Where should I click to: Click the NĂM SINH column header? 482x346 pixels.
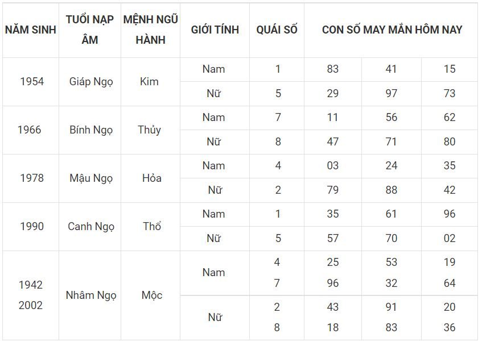[x=30, y=30]
